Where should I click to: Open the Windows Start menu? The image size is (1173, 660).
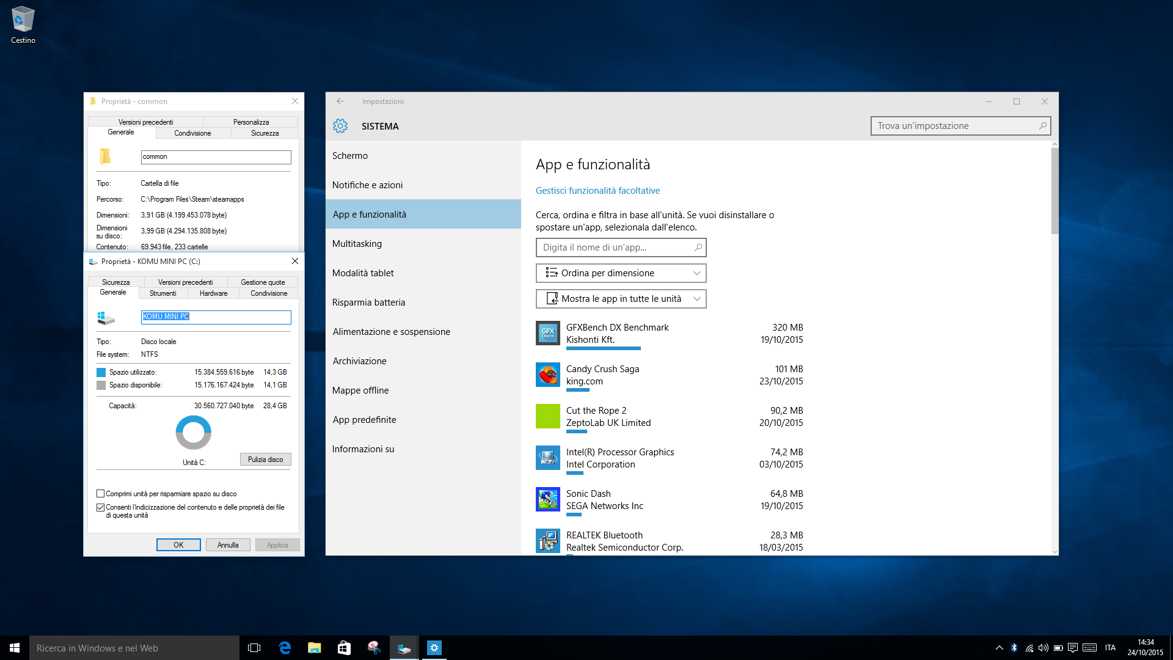coord(15,648)
